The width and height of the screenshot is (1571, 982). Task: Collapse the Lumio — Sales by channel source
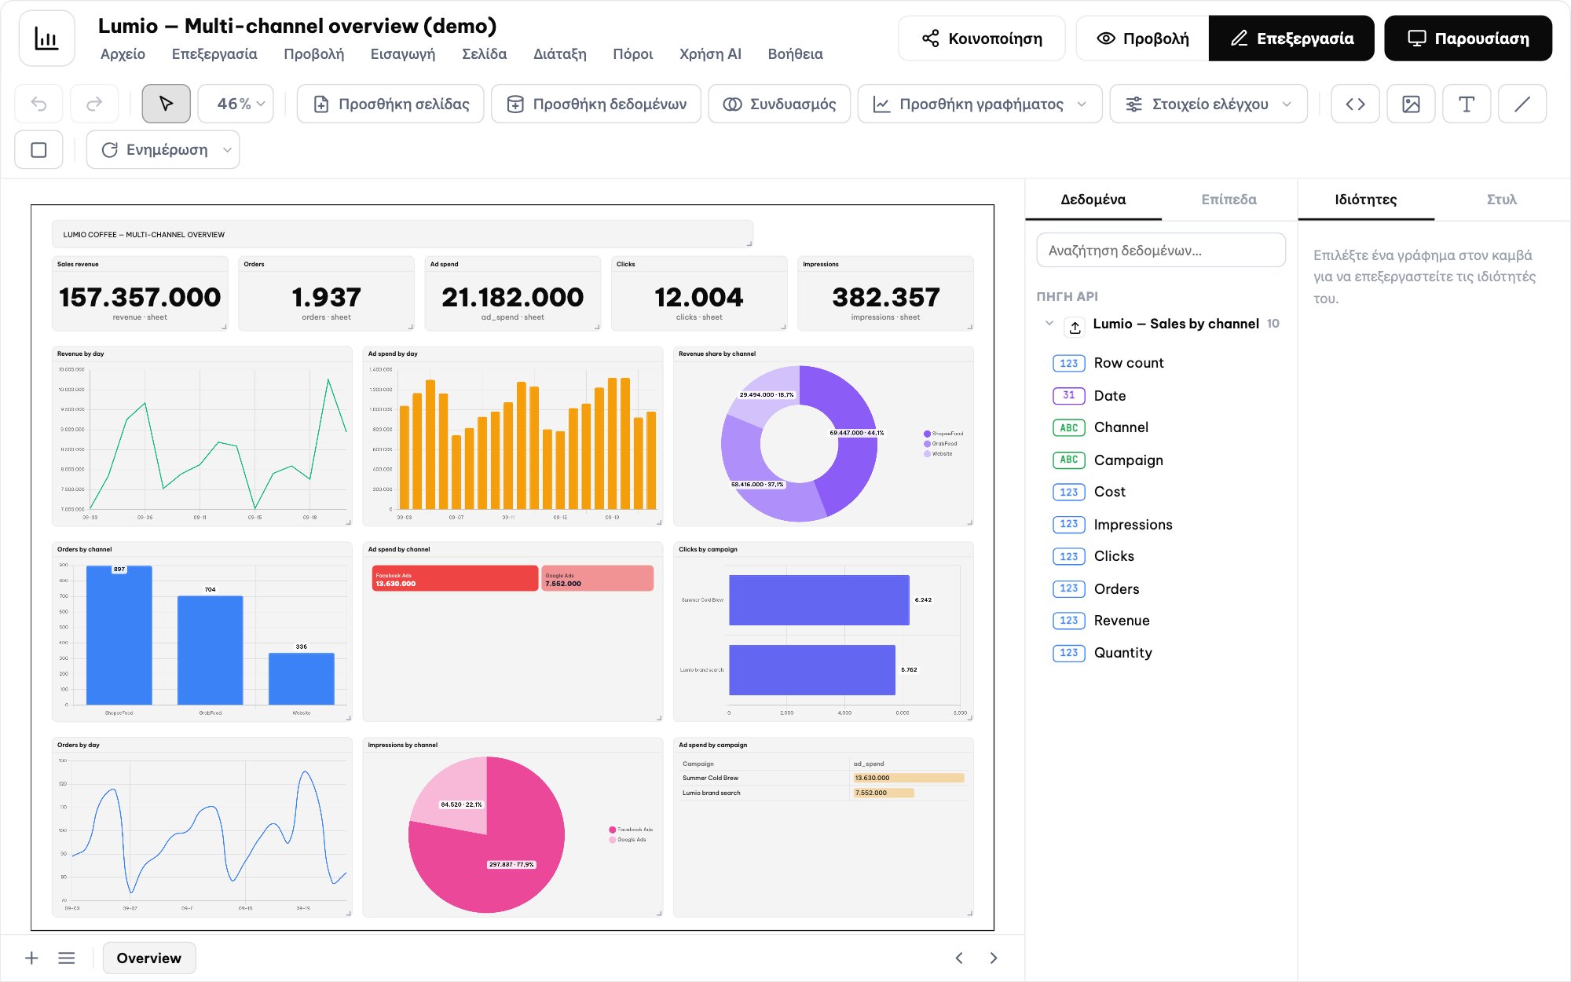coord(1049,323)
